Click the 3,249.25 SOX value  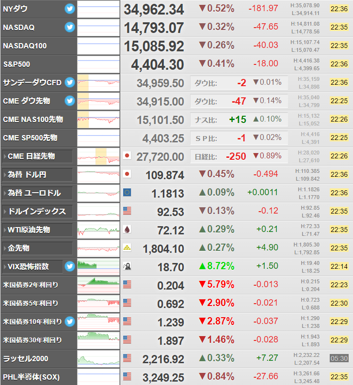coord(163,378)
